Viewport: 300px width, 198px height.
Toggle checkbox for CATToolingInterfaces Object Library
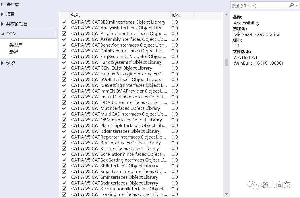click(64, 194)
